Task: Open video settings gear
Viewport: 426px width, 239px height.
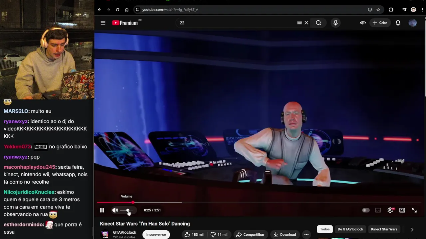Action: 390,210
